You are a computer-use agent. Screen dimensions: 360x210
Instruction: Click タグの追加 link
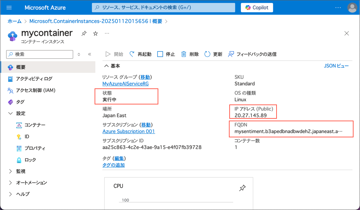(x=114, y=165)
